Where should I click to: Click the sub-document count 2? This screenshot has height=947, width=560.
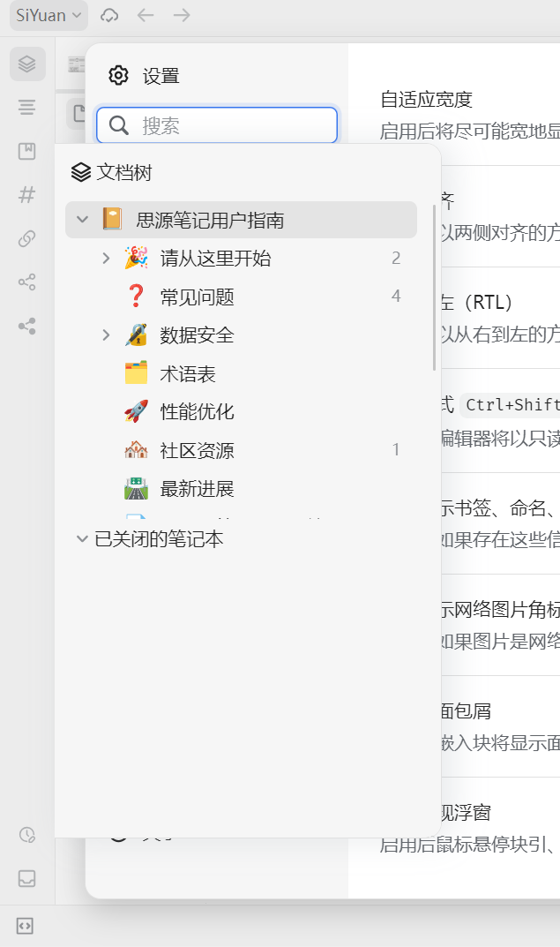[x=396, y=258]
